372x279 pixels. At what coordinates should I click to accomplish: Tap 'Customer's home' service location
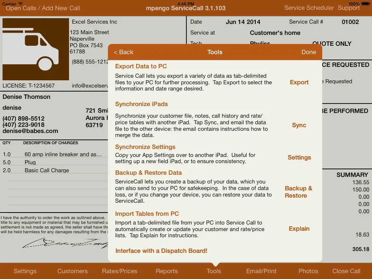(x=275, y=33)
